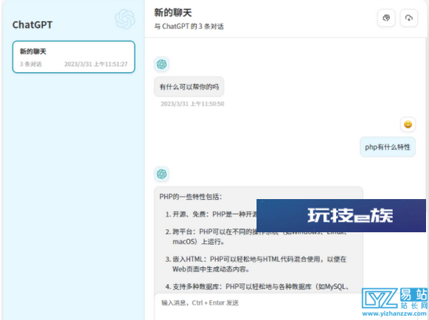Click the sidebar timestamp 上午11:51:27

click(96, 64)
